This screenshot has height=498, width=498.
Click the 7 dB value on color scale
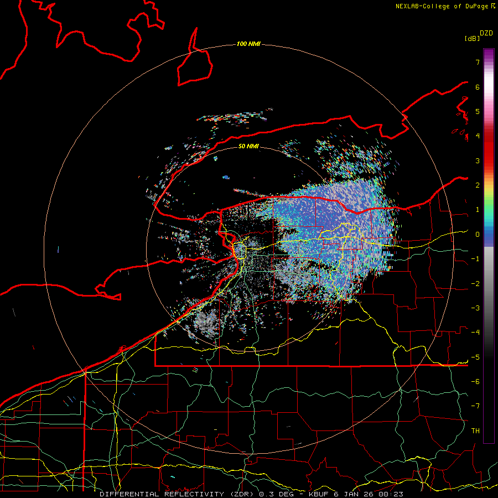pos(478,62)
